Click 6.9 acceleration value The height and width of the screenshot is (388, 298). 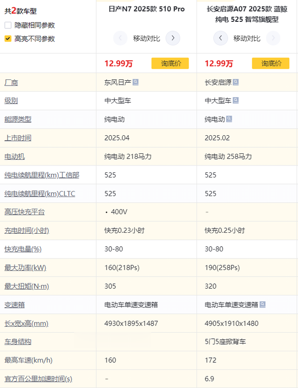[x=209, y=379]
